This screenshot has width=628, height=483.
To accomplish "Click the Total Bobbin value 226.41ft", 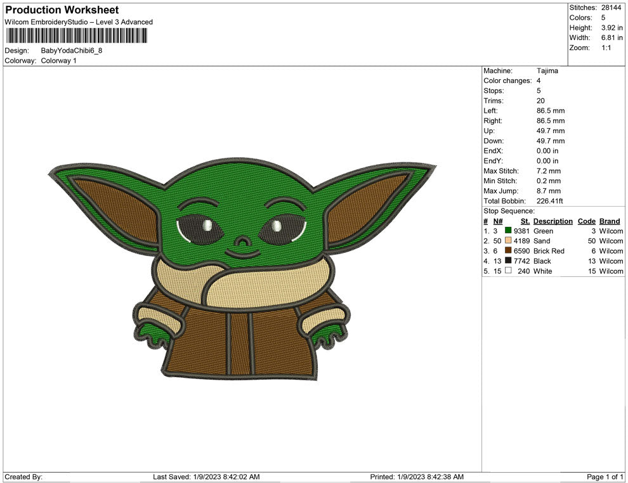I will click(x=549, y=202).
